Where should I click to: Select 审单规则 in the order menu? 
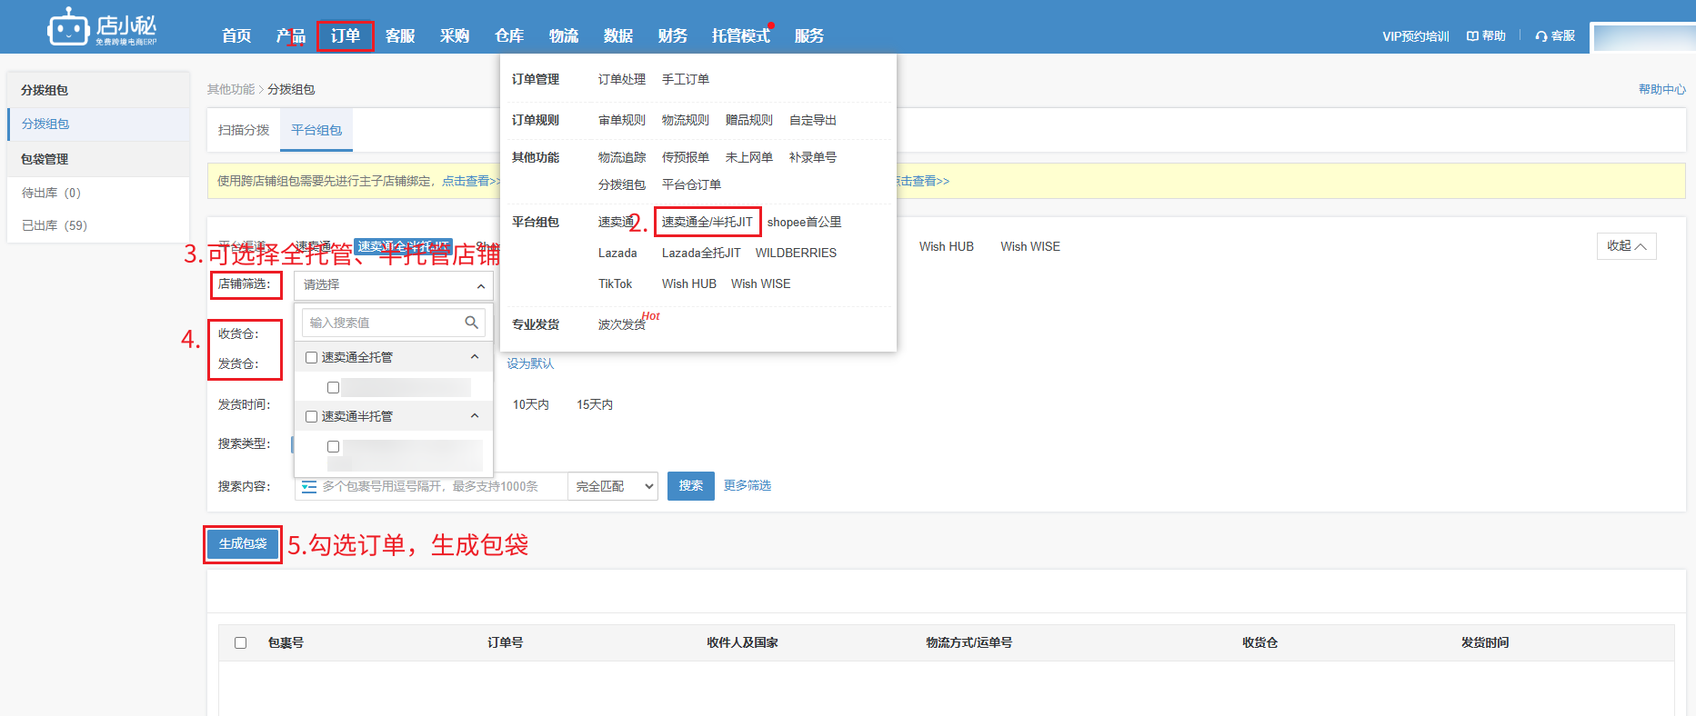(622, 121)
